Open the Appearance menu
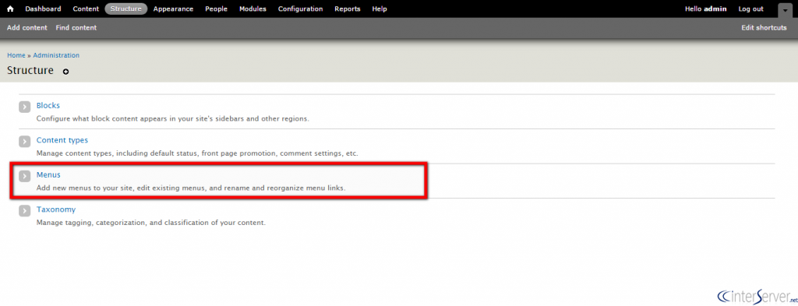This screenshot has height=306, width=798. click(174, 9)
